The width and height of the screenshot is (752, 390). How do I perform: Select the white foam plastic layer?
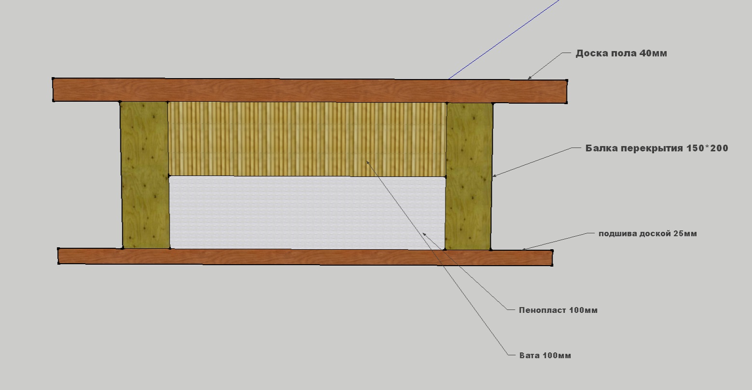[307, 213]
